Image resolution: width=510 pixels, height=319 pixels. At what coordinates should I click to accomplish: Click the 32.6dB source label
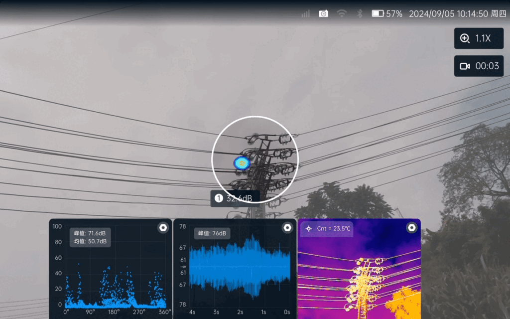click(x=240, y=198)
